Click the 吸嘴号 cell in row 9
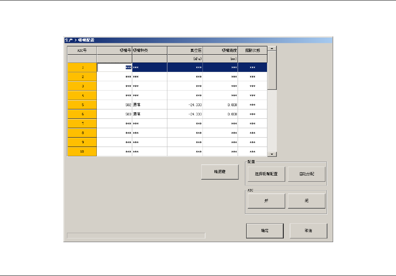Image resolution: width=396 pixels, height=276 pixels. pos(114,142)
